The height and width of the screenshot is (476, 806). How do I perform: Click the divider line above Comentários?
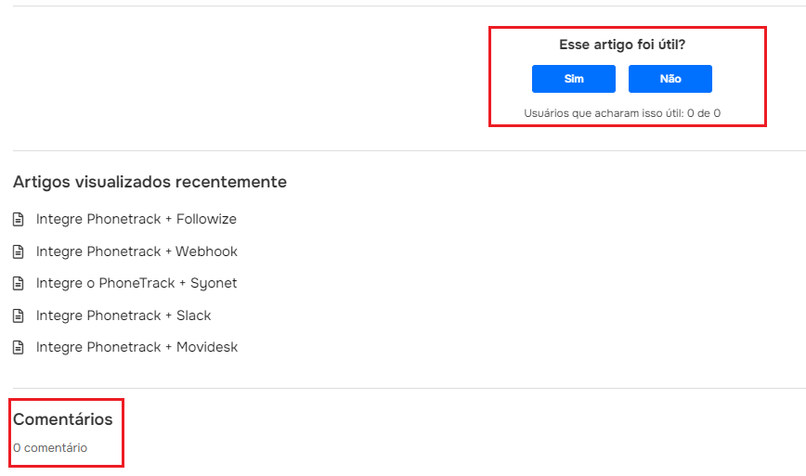click(409, 388)
